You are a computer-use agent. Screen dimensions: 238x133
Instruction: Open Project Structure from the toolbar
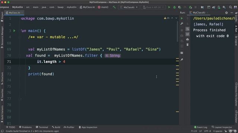click(202, 7)
